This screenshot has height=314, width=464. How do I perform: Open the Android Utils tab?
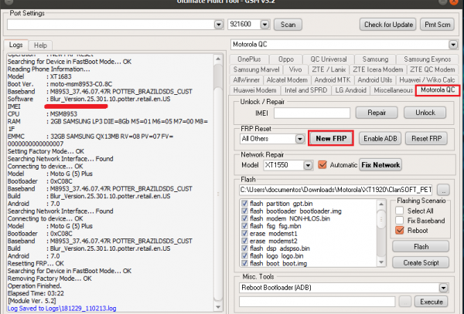[374, 80]
